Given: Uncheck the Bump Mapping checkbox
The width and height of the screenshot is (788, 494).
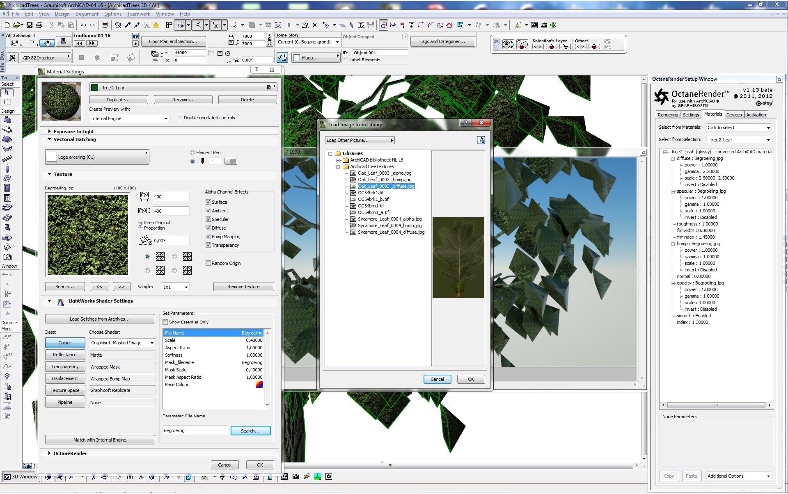Looking at the screenshot, I should tap(208, 237).
